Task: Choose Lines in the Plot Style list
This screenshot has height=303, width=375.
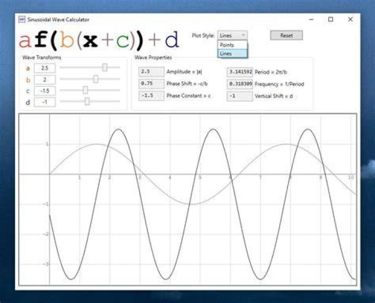Action: [232, 54]
